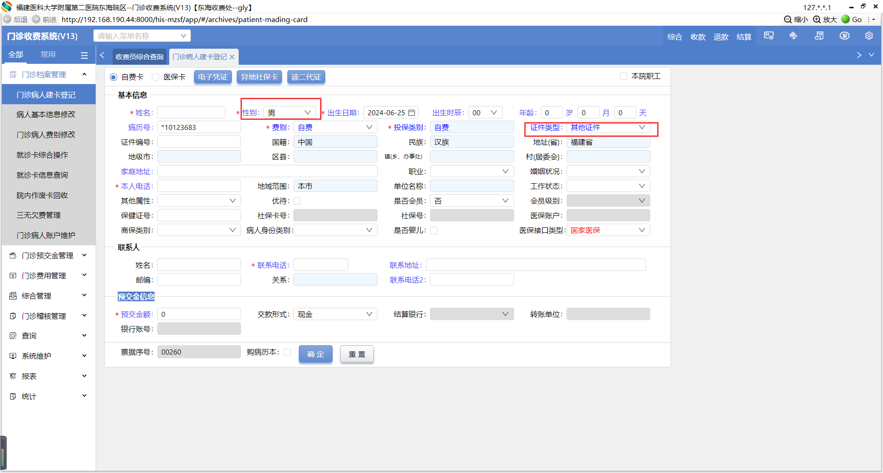The height and width of the screenshot is (473, 883).
Task: Open the settings gear icon
Action: point(869,36)
